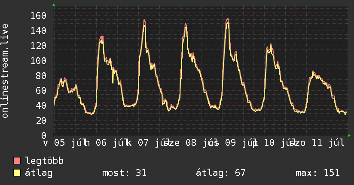
Task: Select the átlag legend label beside yellow swatch
Action: (x=39, y=173)
